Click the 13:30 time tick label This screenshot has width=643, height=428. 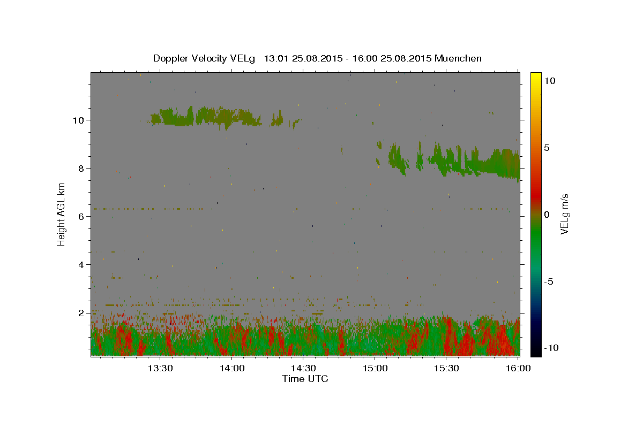click(x=160, y=368)
